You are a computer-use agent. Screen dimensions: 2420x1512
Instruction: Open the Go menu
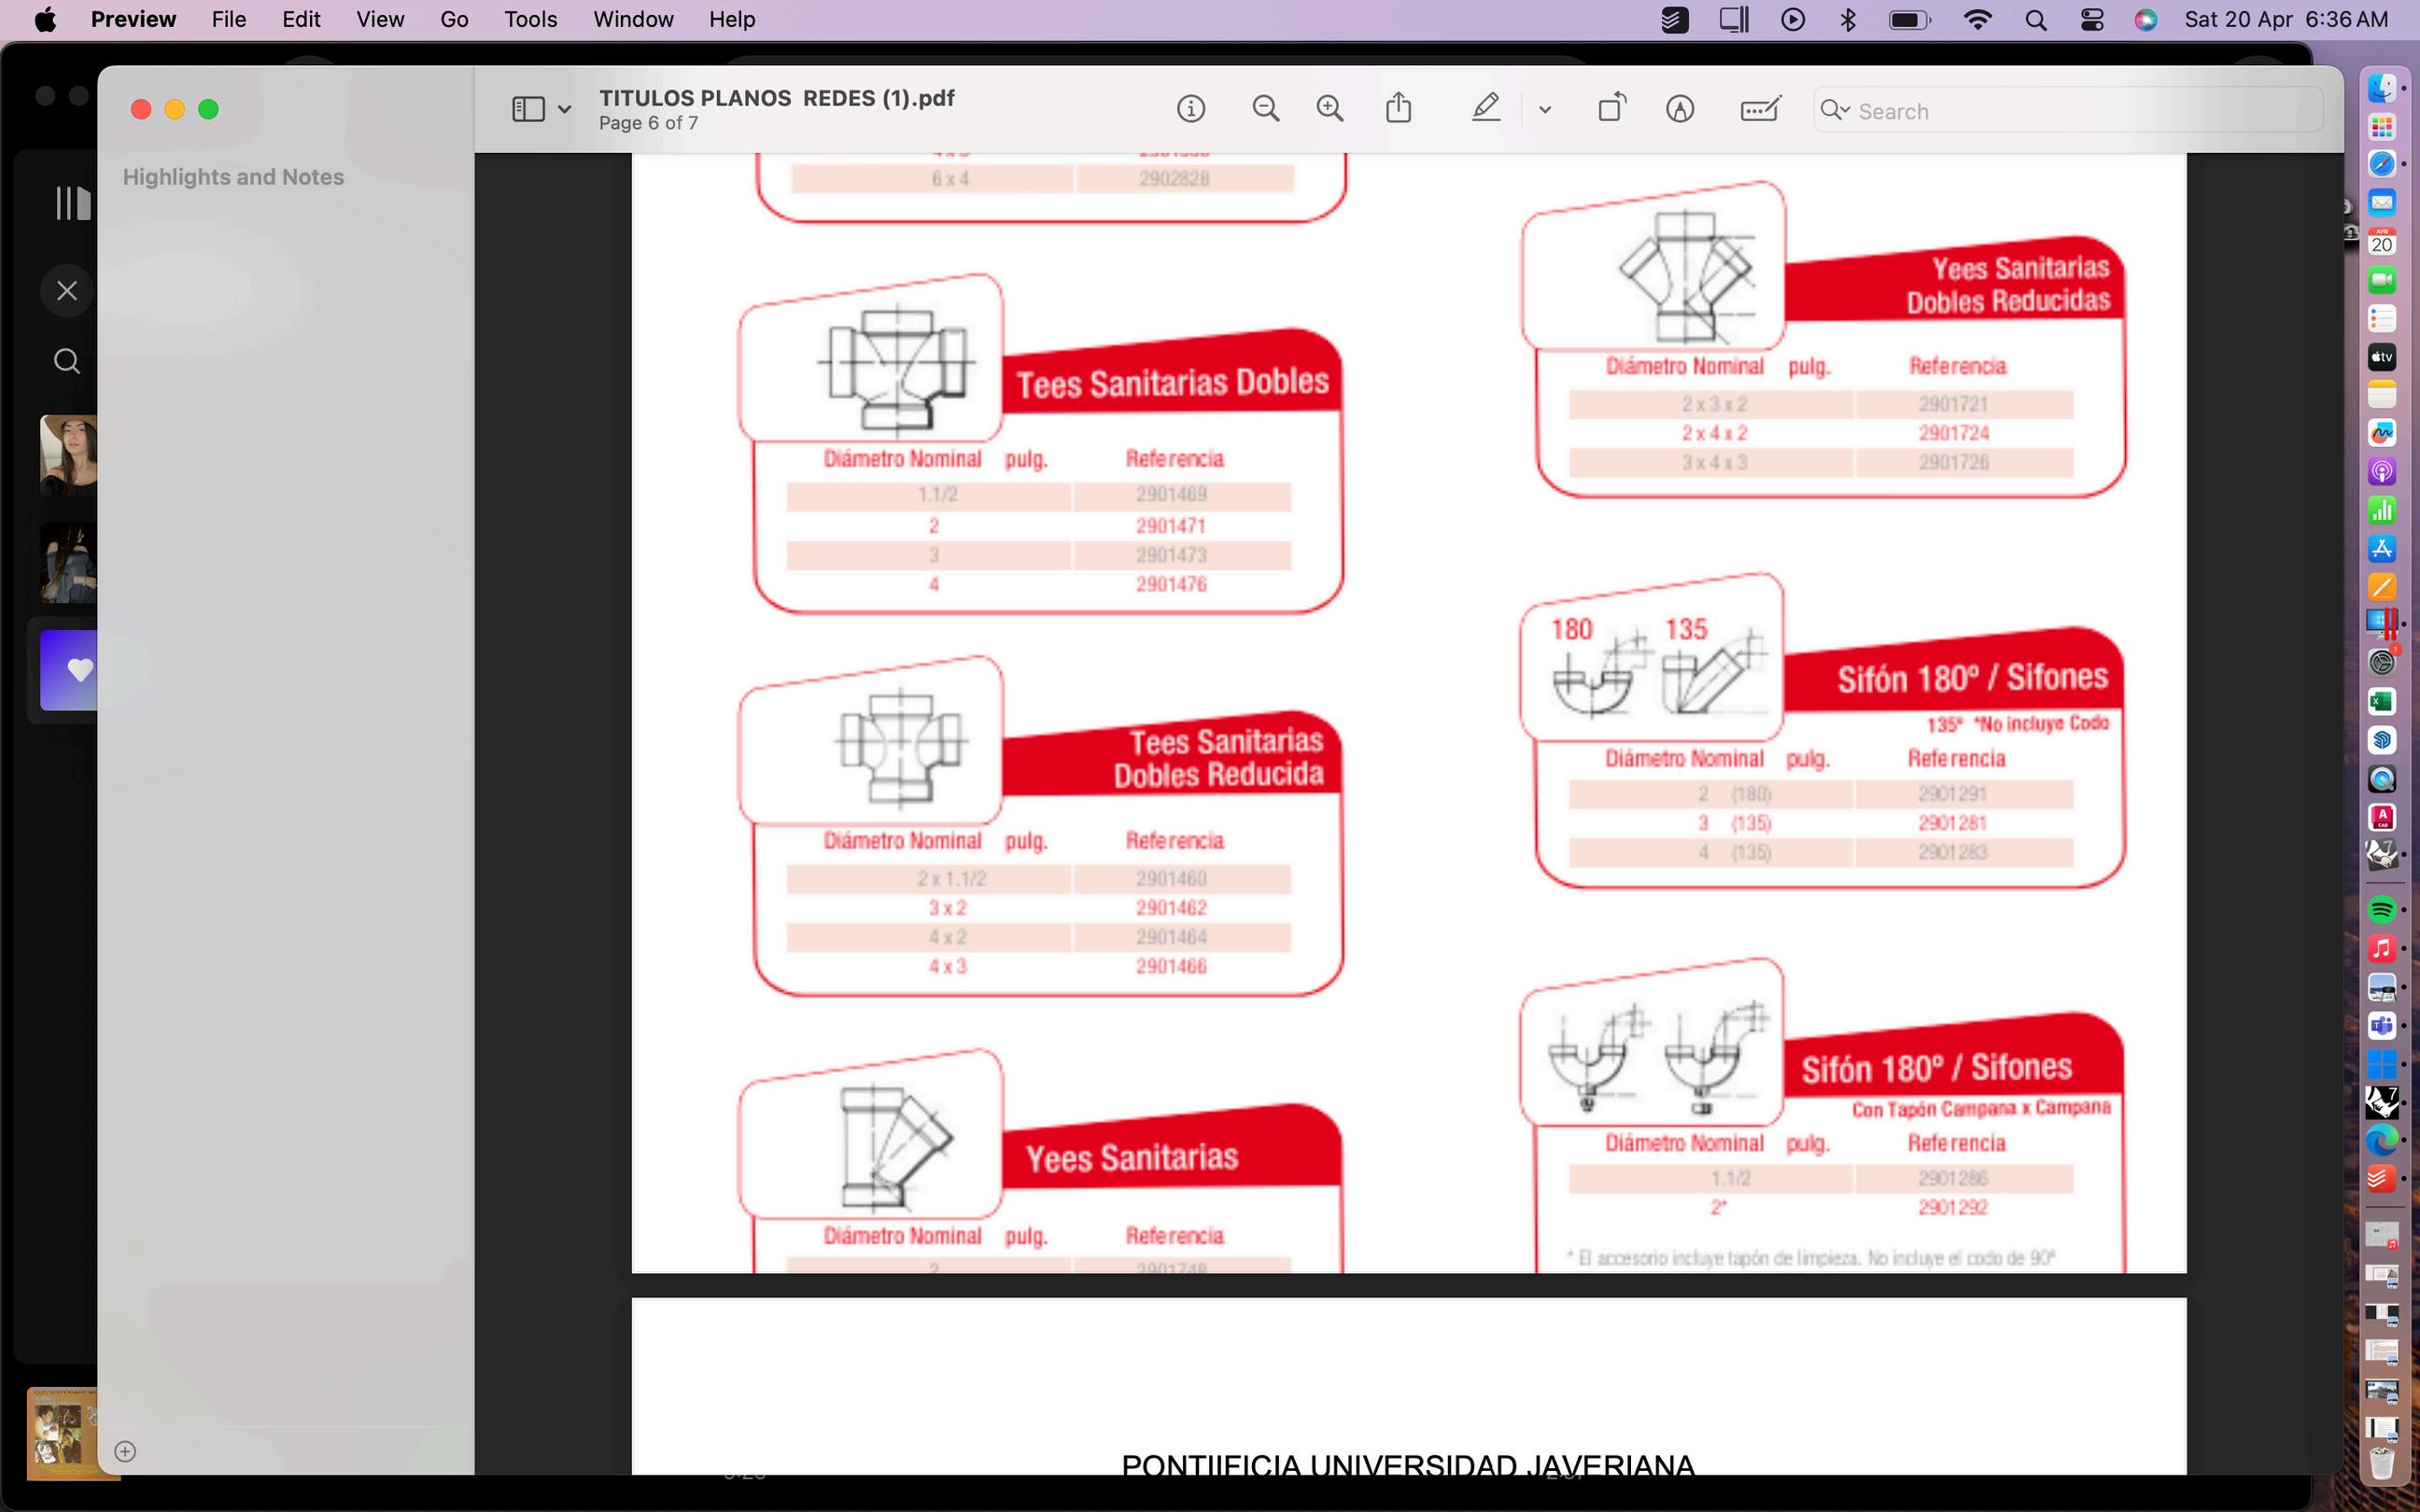(454, 20)
